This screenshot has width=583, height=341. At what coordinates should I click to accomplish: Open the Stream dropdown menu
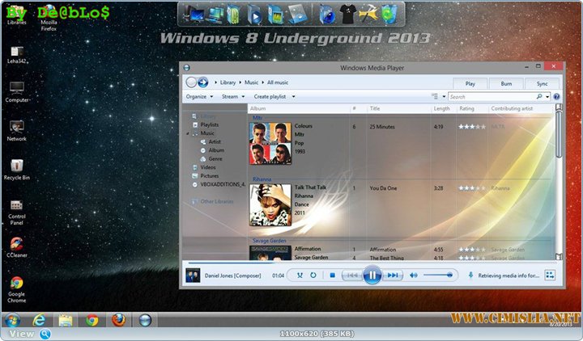[x=232, y=96]
